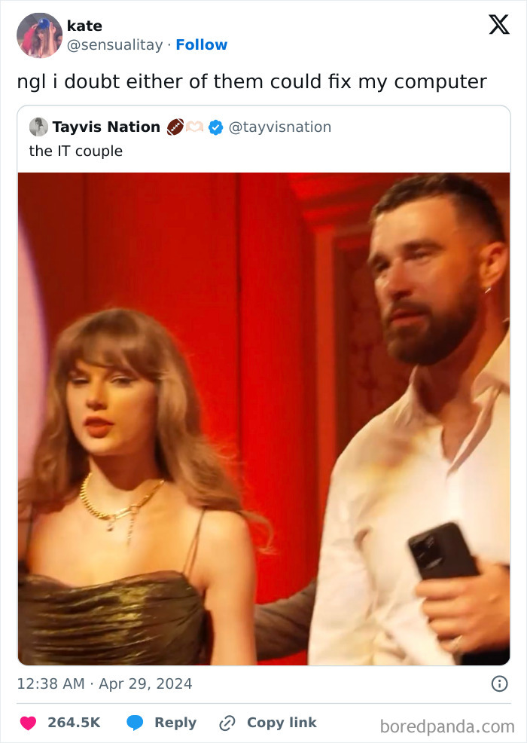Click the "kate" display name
Screen dimensions: 527x743
pos(84,26)
